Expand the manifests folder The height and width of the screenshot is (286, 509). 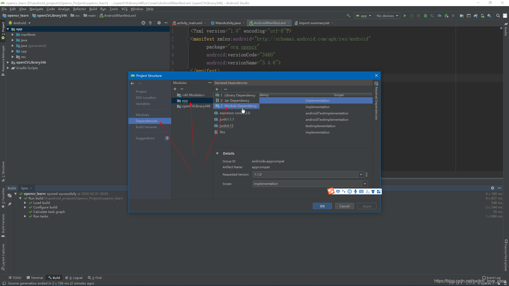tap(12, 34)
